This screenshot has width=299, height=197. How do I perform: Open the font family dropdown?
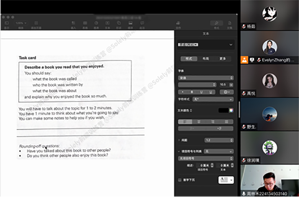point(206,78)
